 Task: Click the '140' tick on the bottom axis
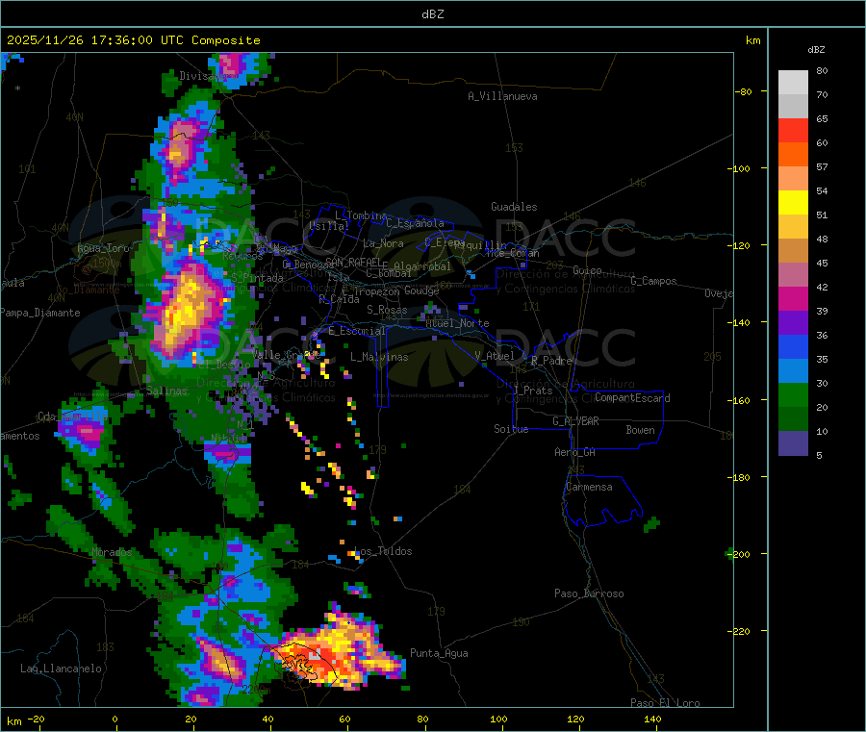click(x=652, y=719)
